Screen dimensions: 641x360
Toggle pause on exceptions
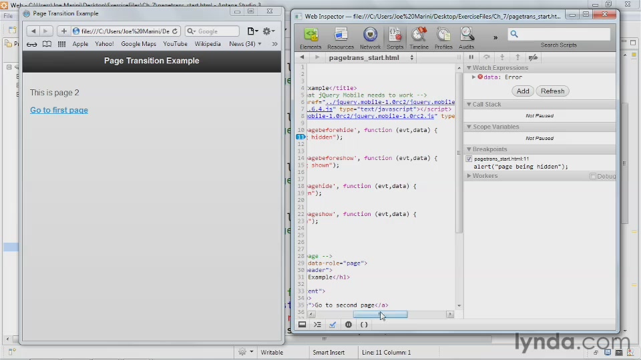pos(349,325)
